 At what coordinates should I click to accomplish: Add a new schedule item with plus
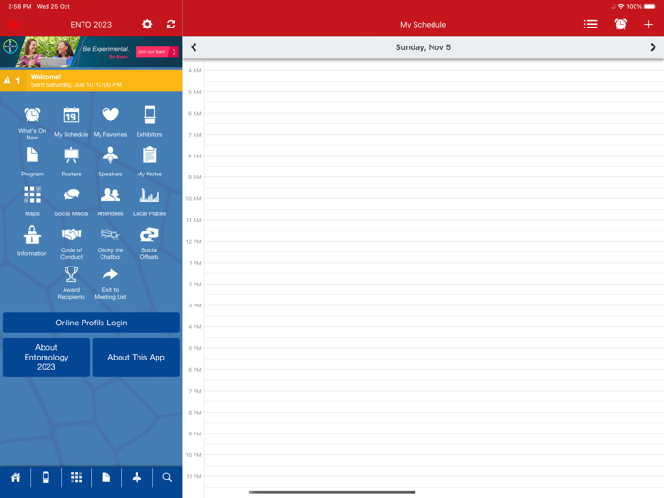[648, 24]
